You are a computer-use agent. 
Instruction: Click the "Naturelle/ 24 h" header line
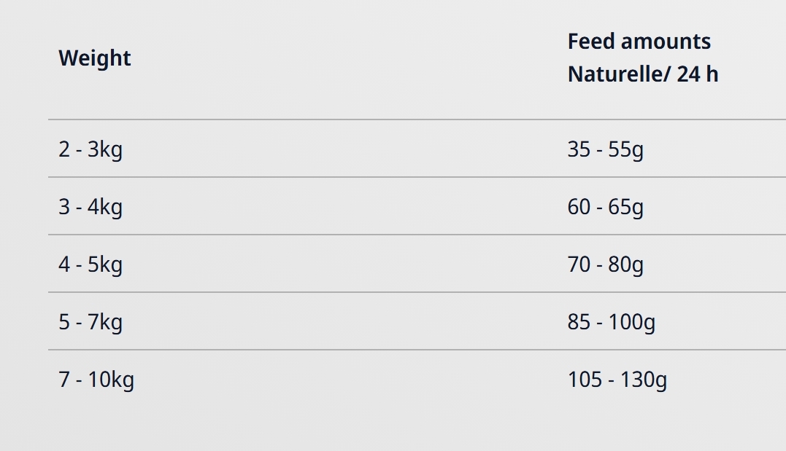point(642,74)
